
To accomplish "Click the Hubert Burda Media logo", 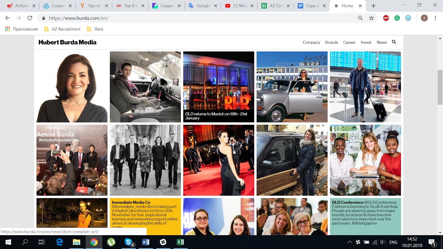I will pos(67,42).
